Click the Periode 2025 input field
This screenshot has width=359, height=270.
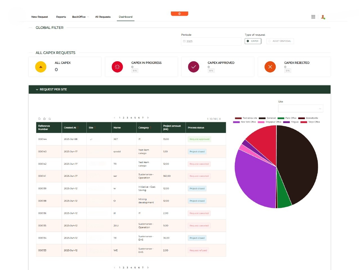coord(211,41)
